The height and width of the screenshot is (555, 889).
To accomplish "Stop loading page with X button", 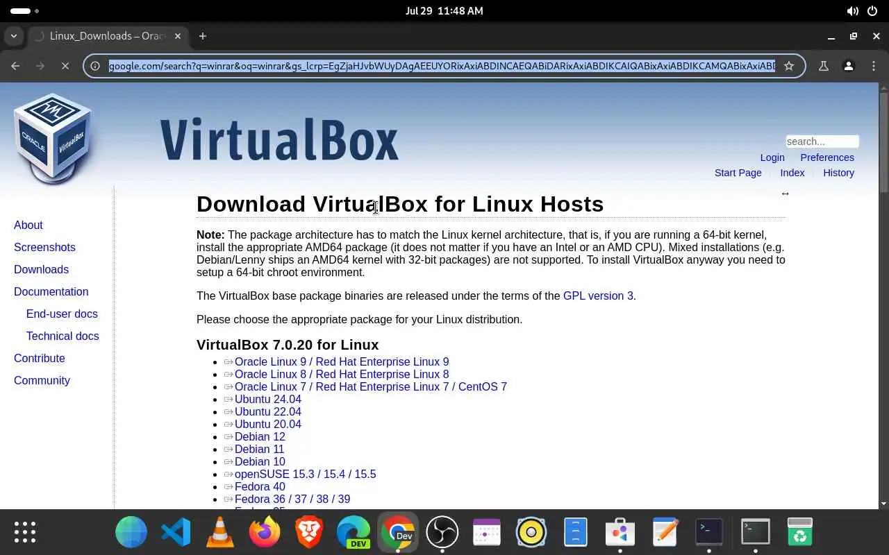I will [x=65, y=66].
